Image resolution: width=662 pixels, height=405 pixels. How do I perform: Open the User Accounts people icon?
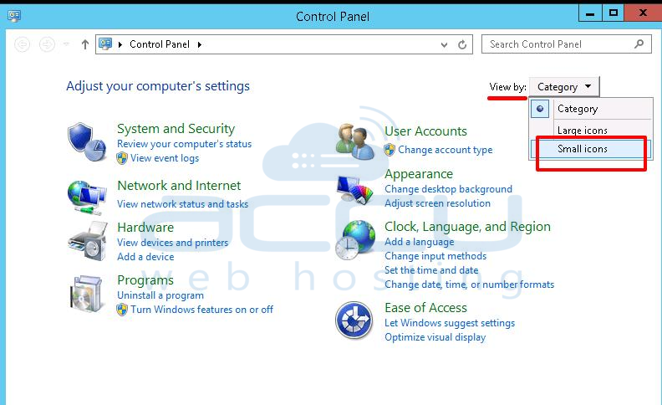354,141
